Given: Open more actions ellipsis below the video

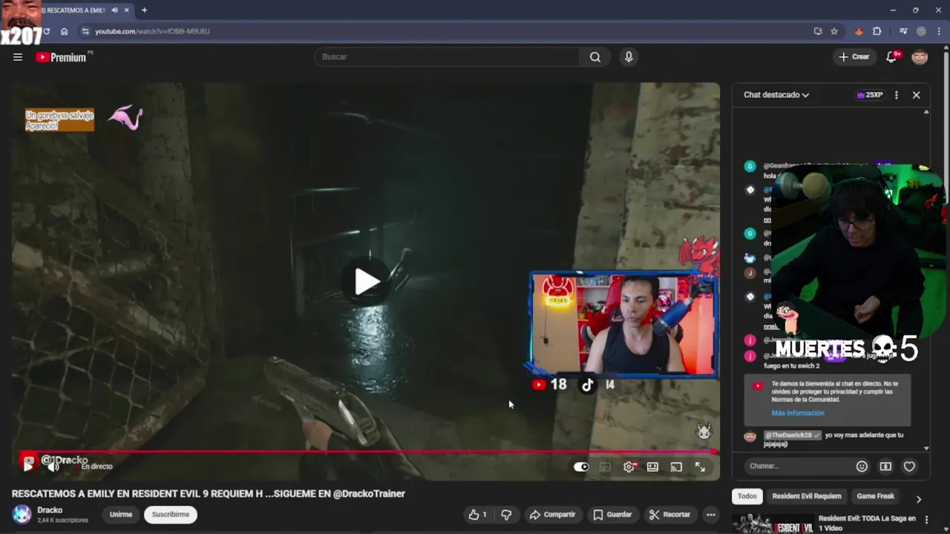Looking at the screenshot, I should coord(710,515).
